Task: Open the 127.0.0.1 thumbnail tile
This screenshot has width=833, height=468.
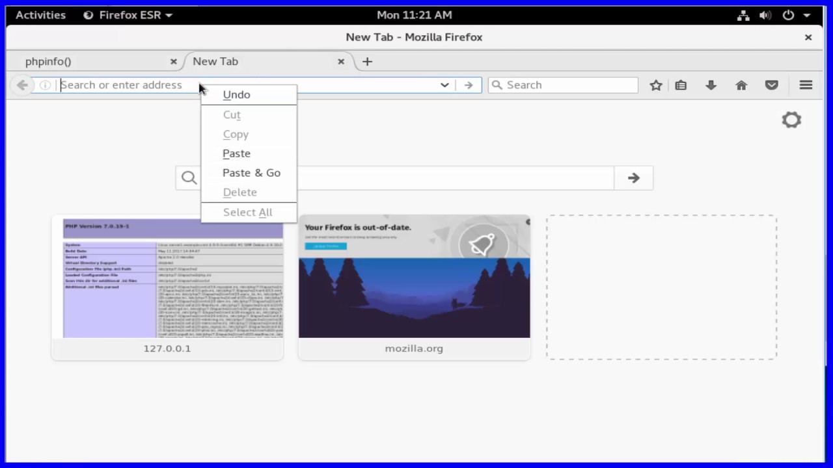Action: (x=167, y=287)
